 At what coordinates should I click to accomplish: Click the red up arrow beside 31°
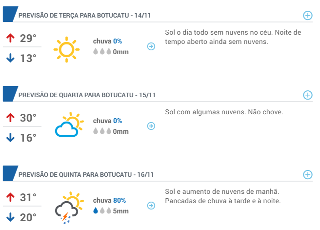click(10, 197)
